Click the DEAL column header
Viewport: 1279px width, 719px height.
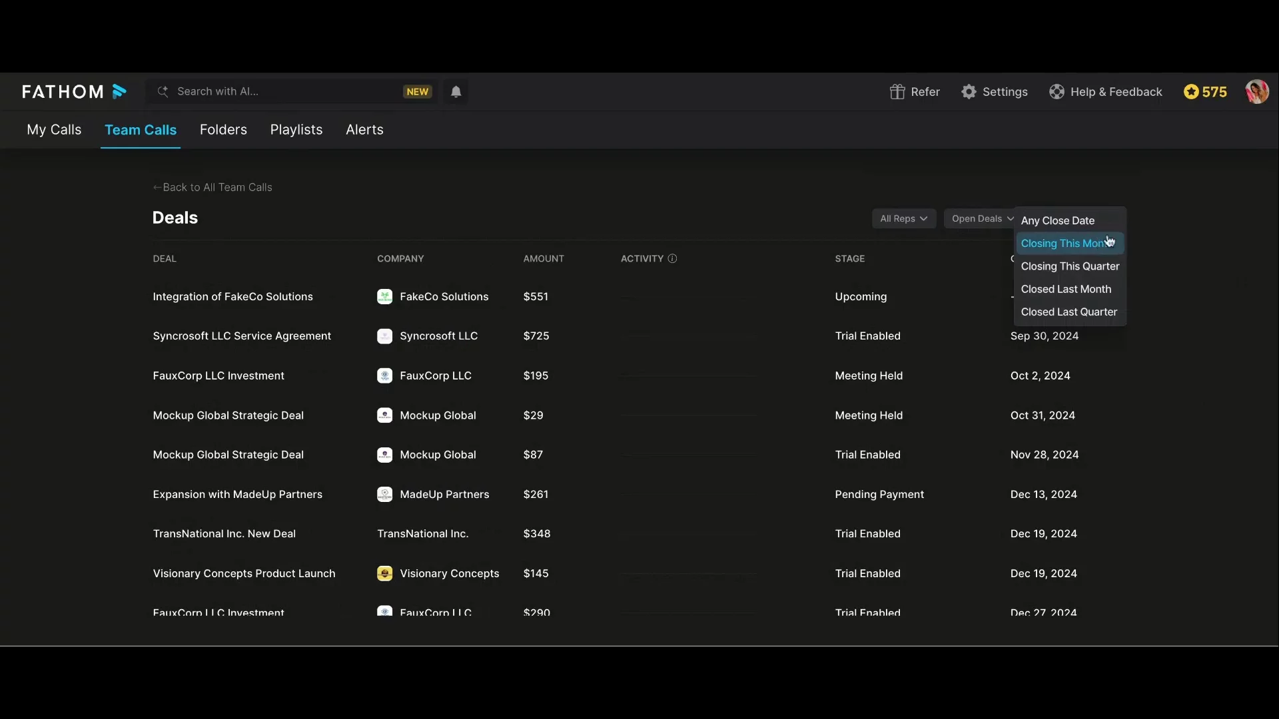point(165,258)
